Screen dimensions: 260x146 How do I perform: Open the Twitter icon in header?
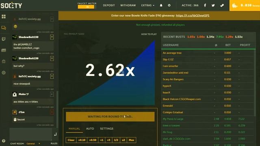[213, 5]
